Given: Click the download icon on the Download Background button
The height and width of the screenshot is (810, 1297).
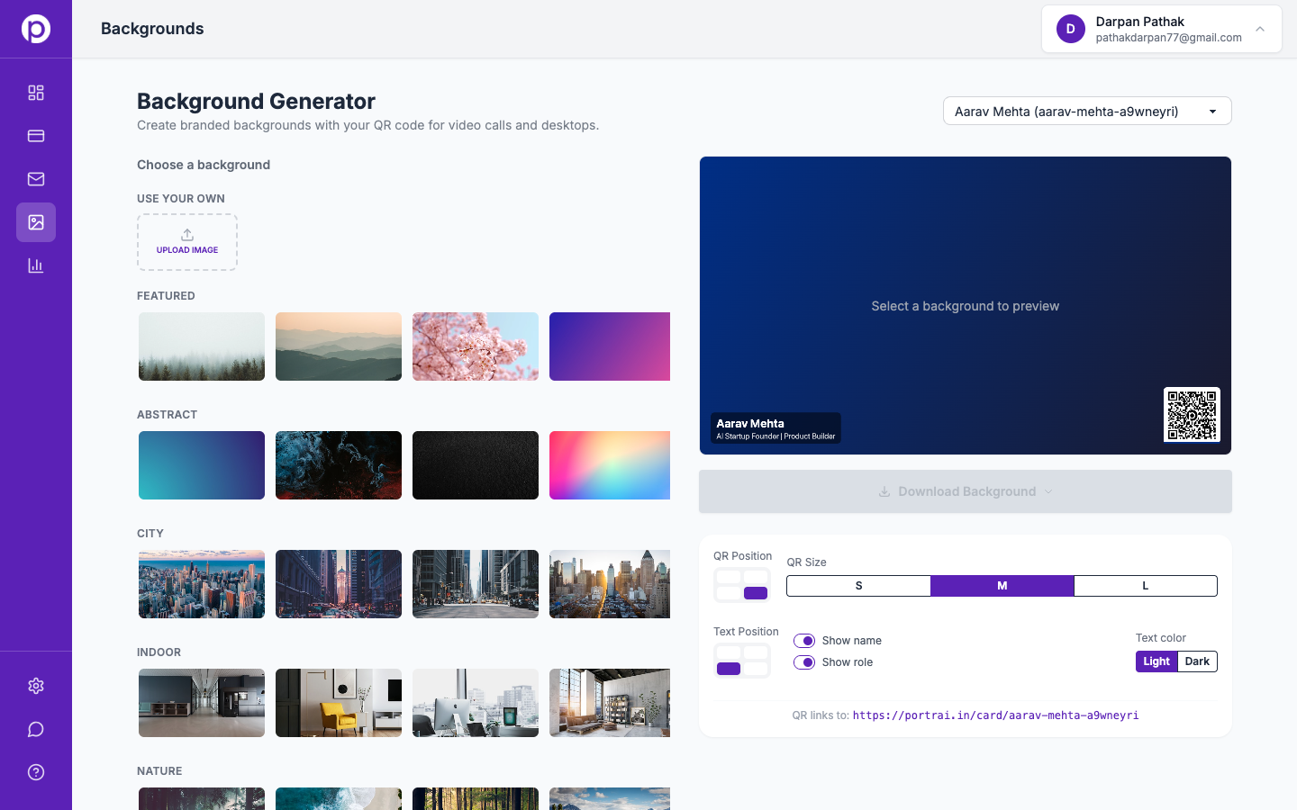Looking at the screenshot, I should click(x=884, y=491).
